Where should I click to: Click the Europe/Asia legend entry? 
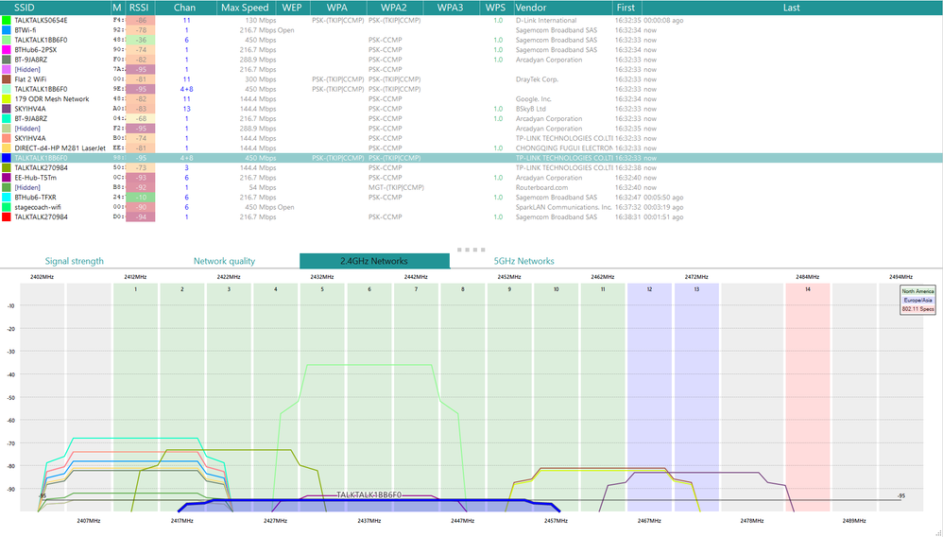(917, 300)
